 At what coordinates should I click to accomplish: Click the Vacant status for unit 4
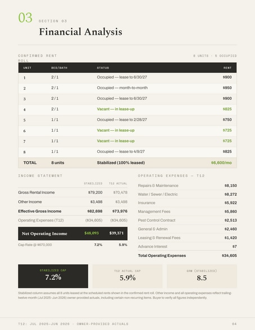116,109
